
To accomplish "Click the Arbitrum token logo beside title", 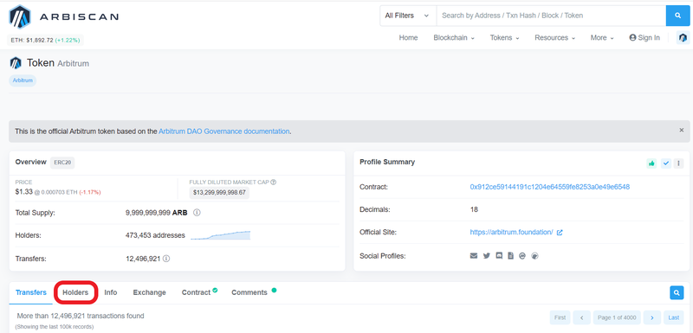I will (x=16, y=63).
